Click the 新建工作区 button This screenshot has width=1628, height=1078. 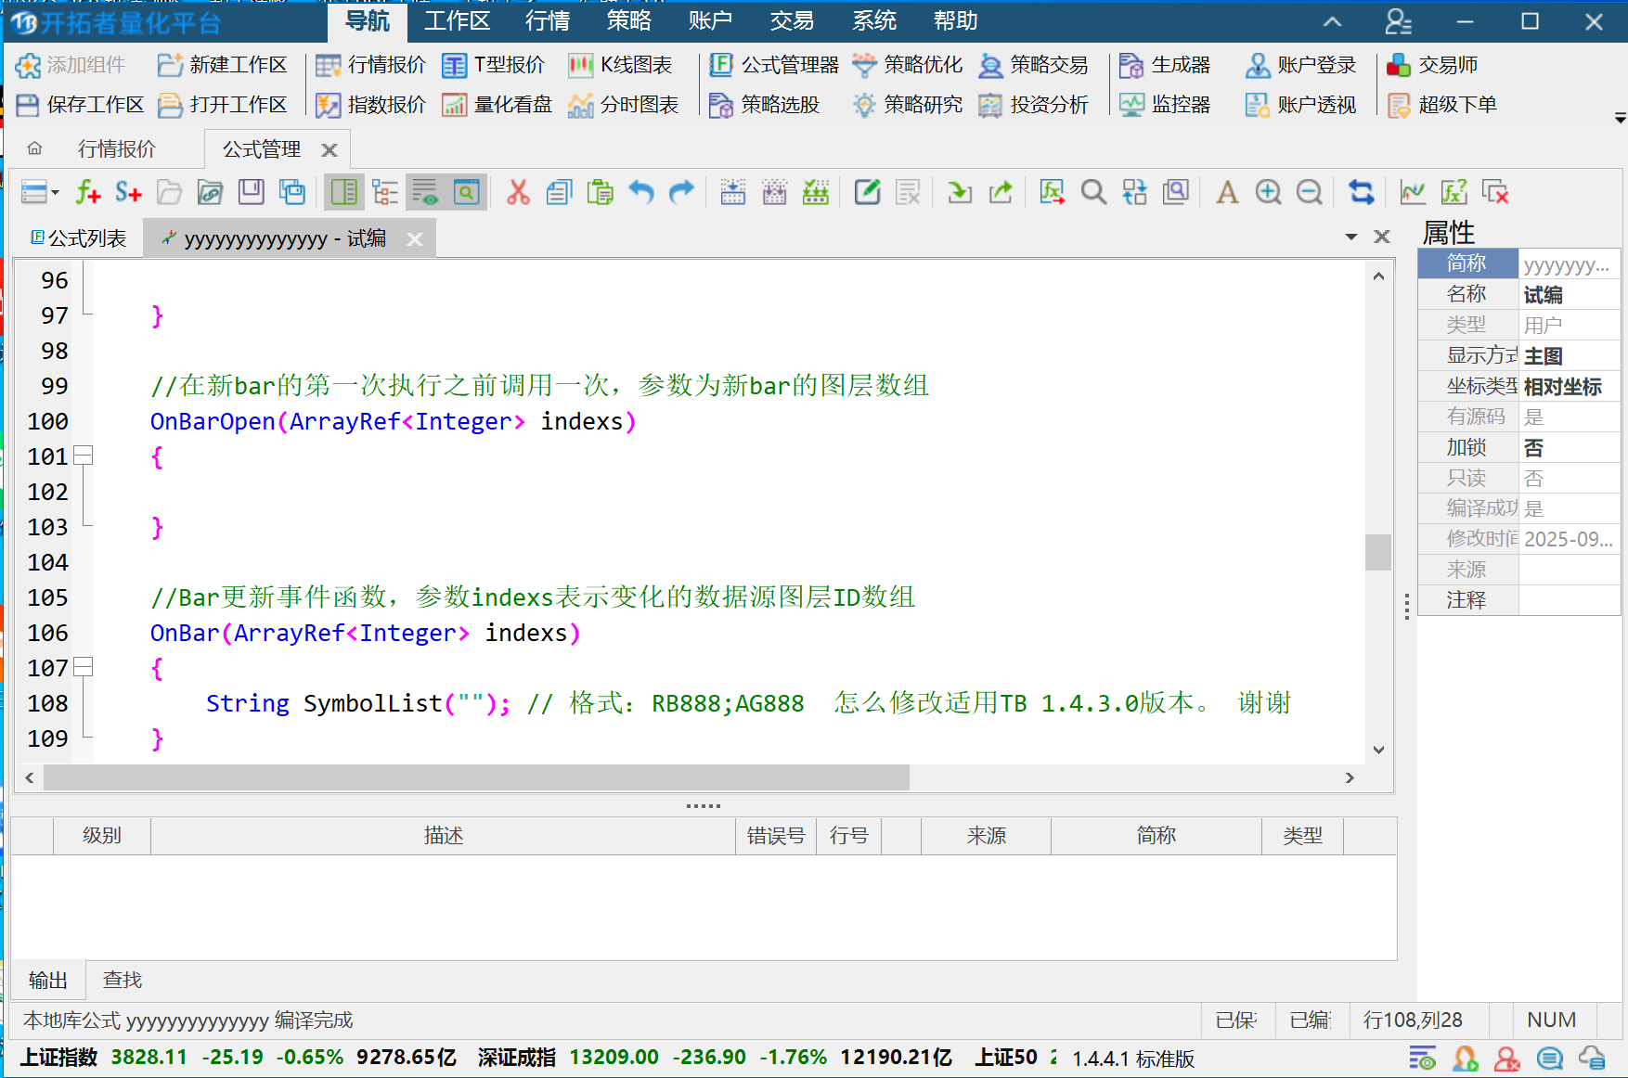[223, 65]
